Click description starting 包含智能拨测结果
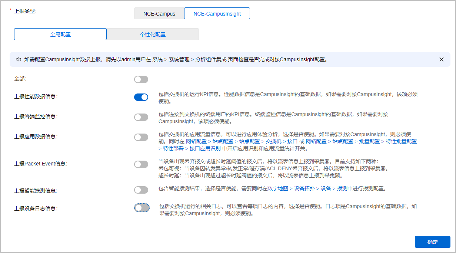 (x=273, y=188)
